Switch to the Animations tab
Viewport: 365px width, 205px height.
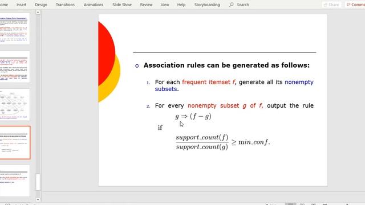pos(94,5)
